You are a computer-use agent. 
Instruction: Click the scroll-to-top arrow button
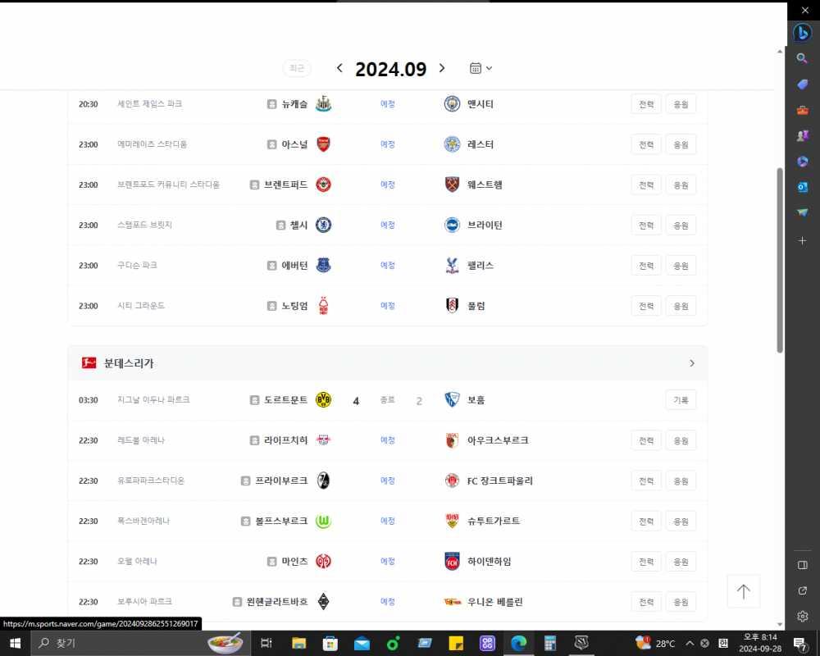pyautogui.click(x=743, y=591)
